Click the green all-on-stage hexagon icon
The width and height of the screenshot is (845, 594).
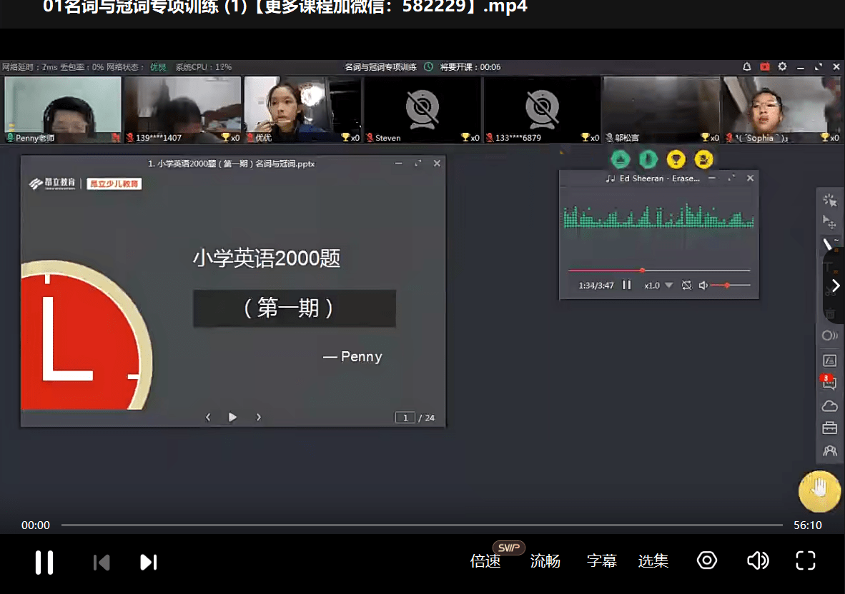[x=621, y=159]
